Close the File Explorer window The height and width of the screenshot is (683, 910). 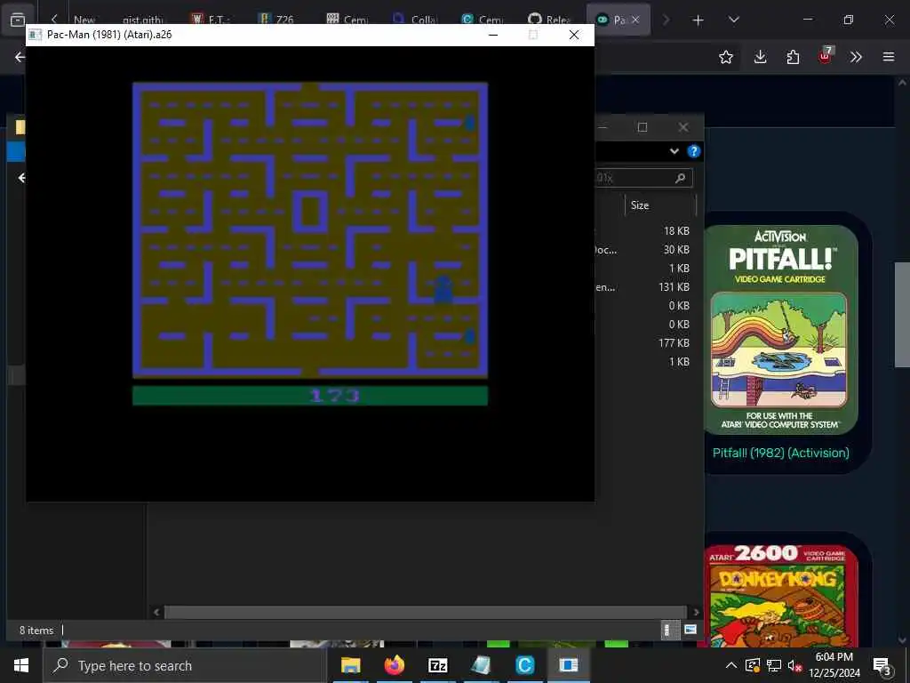point(683,127)
